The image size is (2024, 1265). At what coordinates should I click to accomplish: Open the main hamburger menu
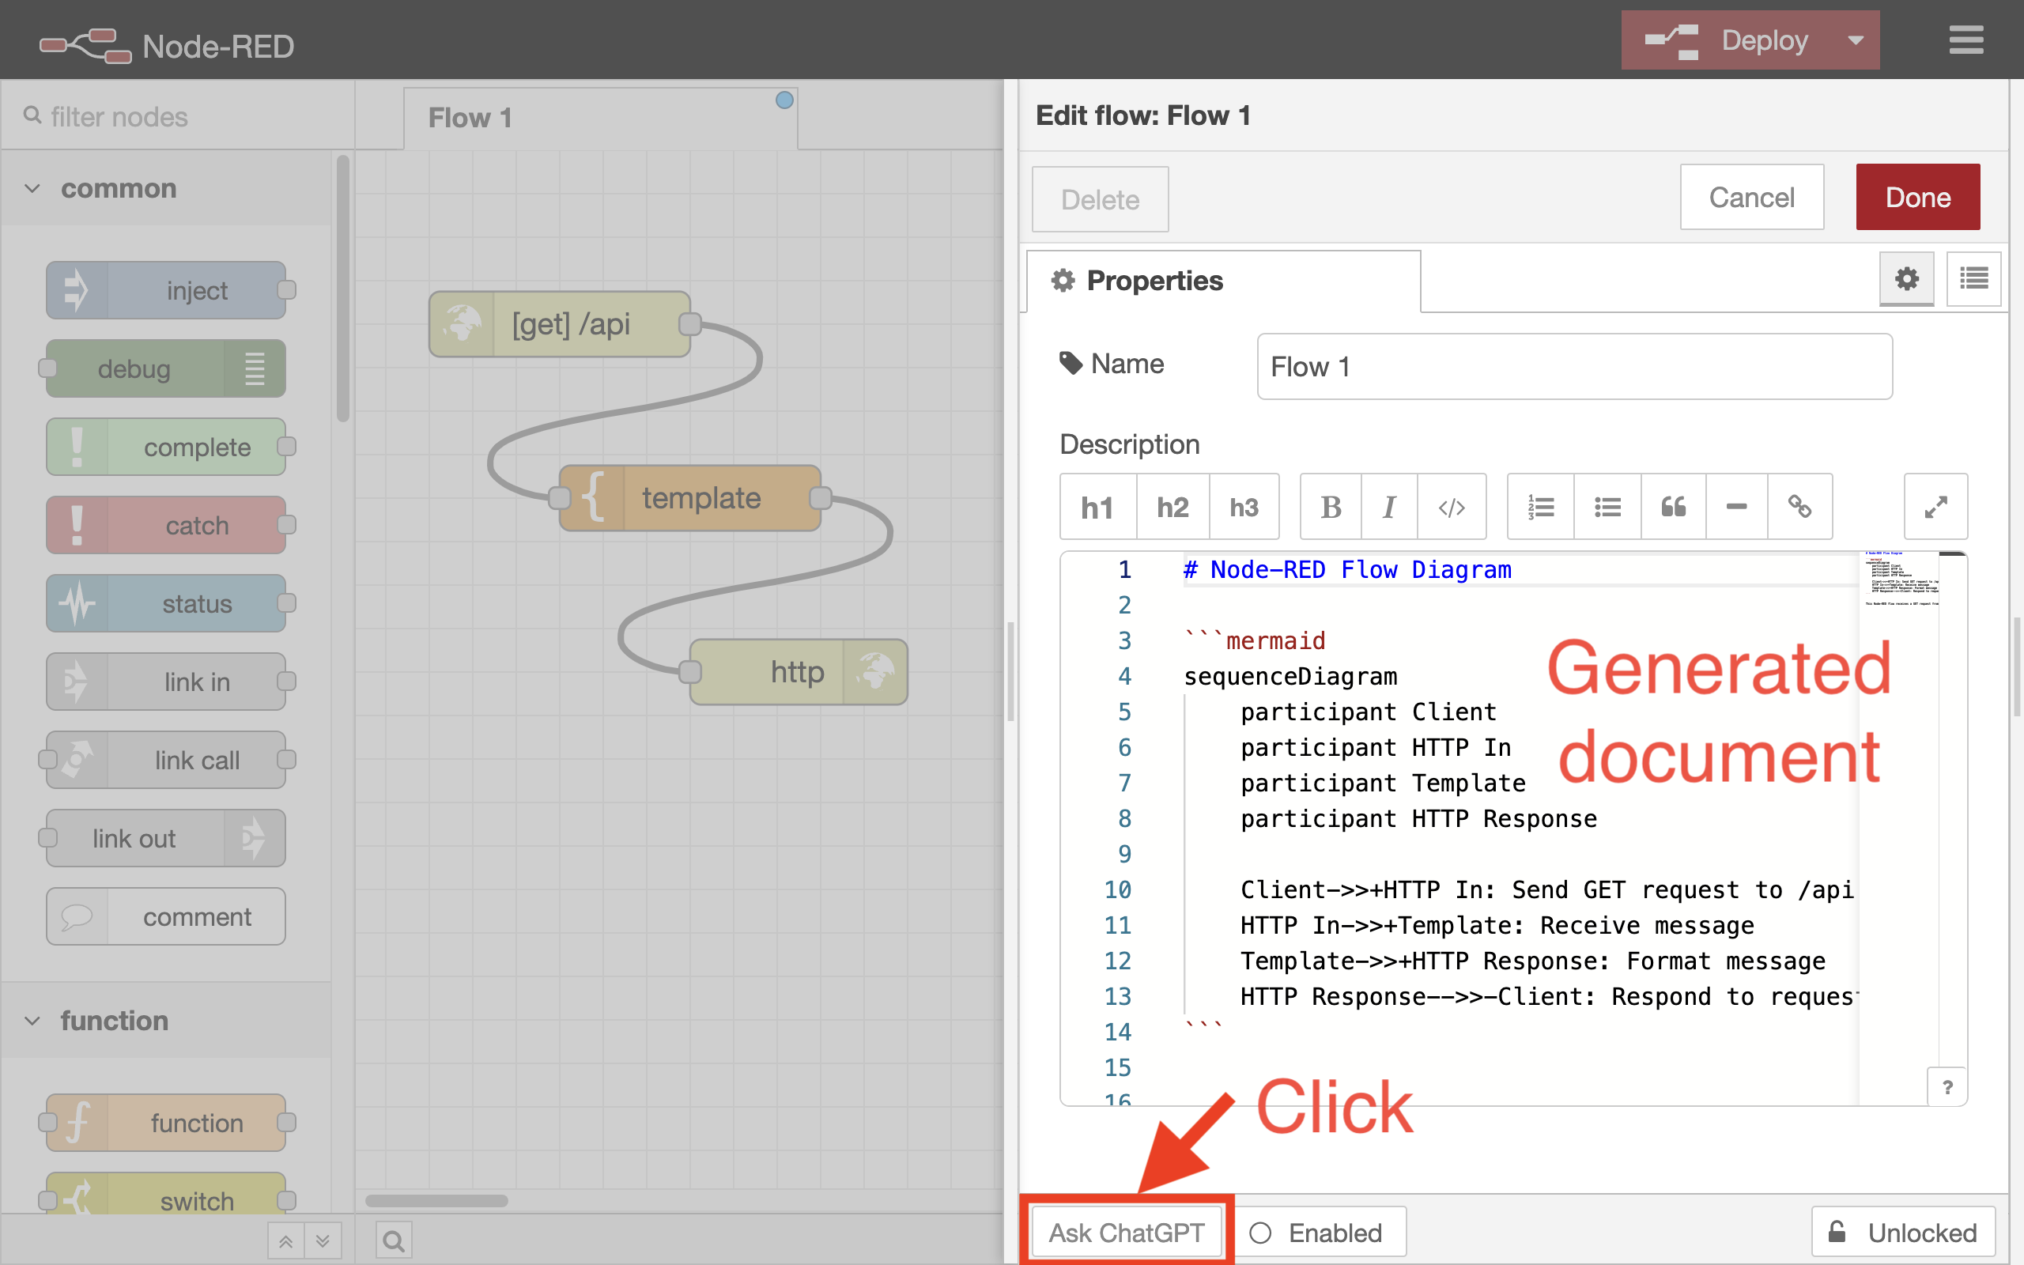click(1965, 40)
